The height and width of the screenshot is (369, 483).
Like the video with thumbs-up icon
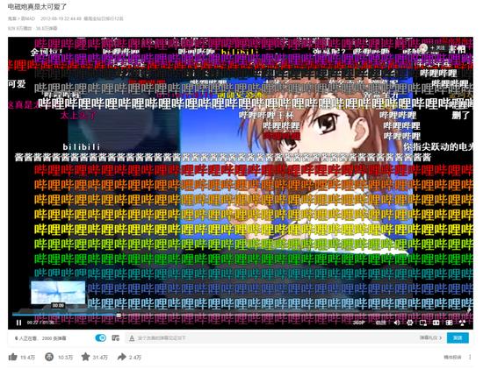pos(13,357)
